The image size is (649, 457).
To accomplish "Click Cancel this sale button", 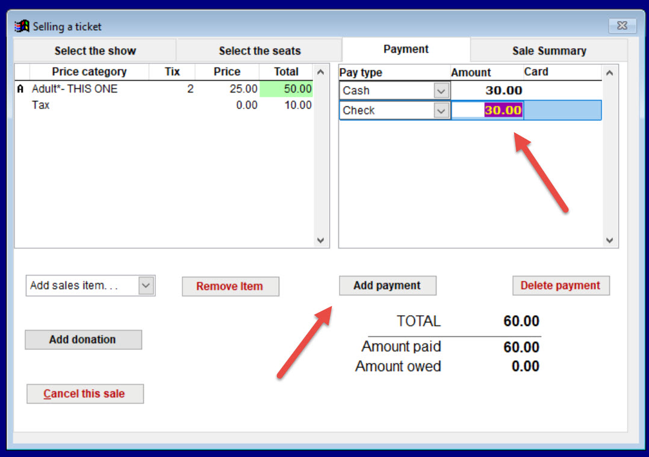I will (x=85, y=394).
